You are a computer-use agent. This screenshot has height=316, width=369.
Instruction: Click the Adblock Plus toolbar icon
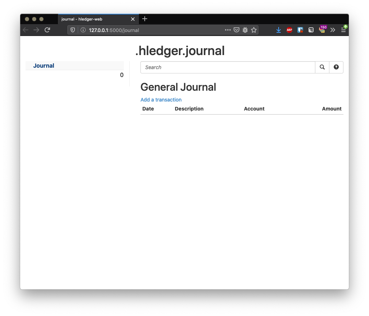pyautogui.click(x=289, y=30)
